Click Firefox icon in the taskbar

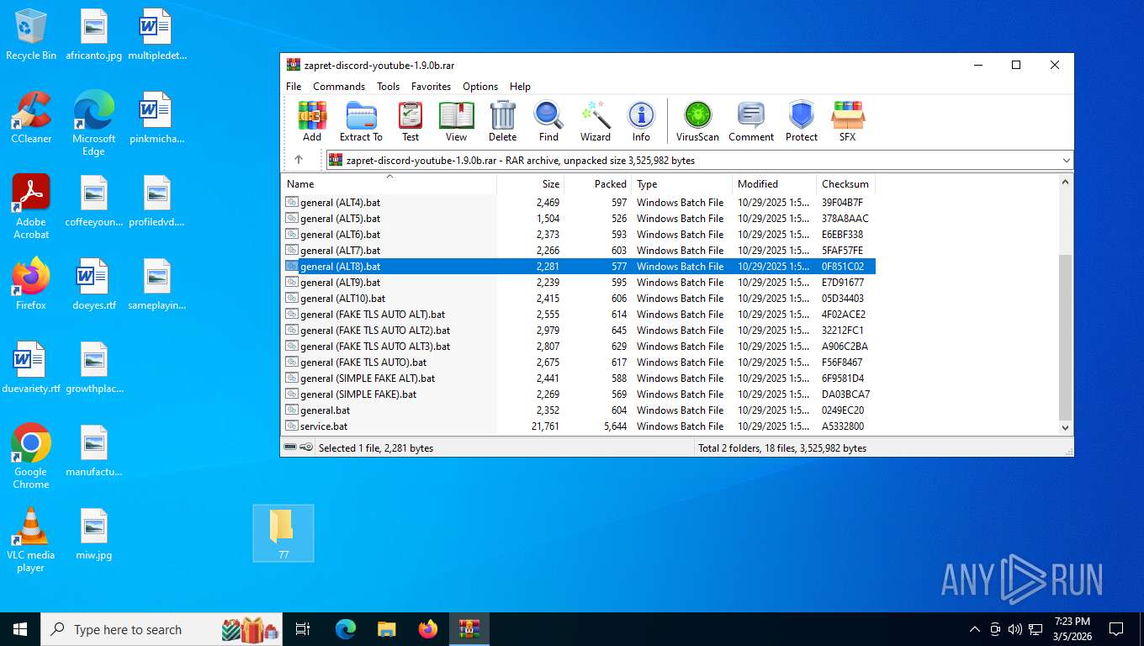pyautogui.click(x=428, y=628)
